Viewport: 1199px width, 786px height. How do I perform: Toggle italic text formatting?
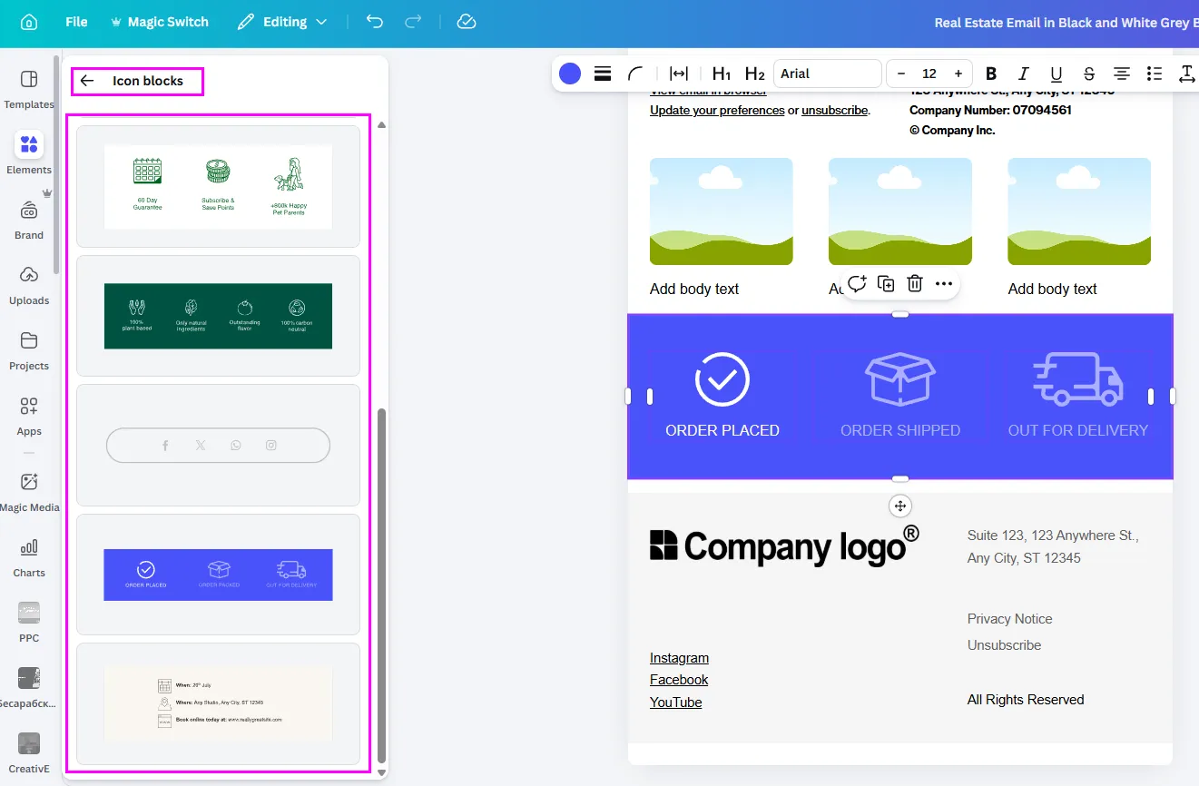[x=1024, y=74]
